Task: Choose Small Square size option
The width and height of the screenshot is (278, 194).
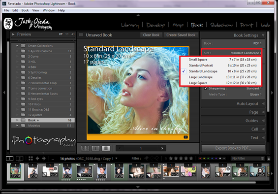Action: [220, 60]
